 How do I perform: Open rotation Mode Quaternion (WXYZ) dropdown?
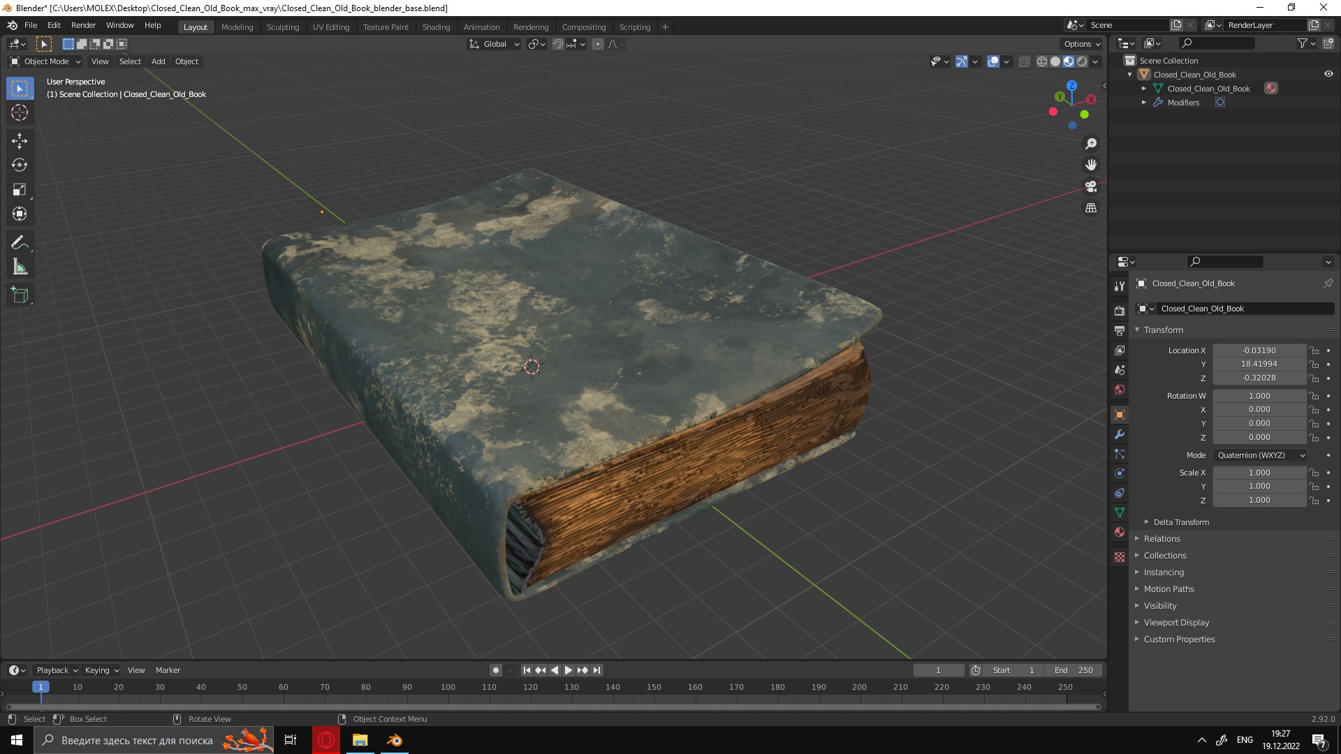1260,455
